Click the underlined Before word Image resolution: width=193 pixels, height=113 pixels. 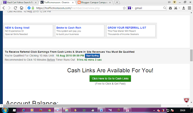(x=51, y=60)
